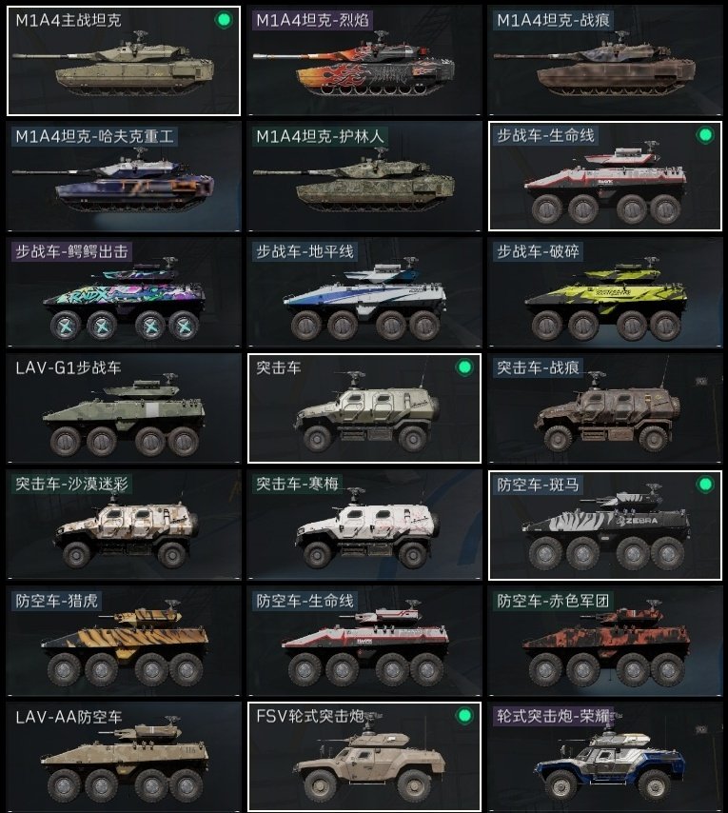Select the default LAV-G1步战车 card

click(x=124, y=408)
